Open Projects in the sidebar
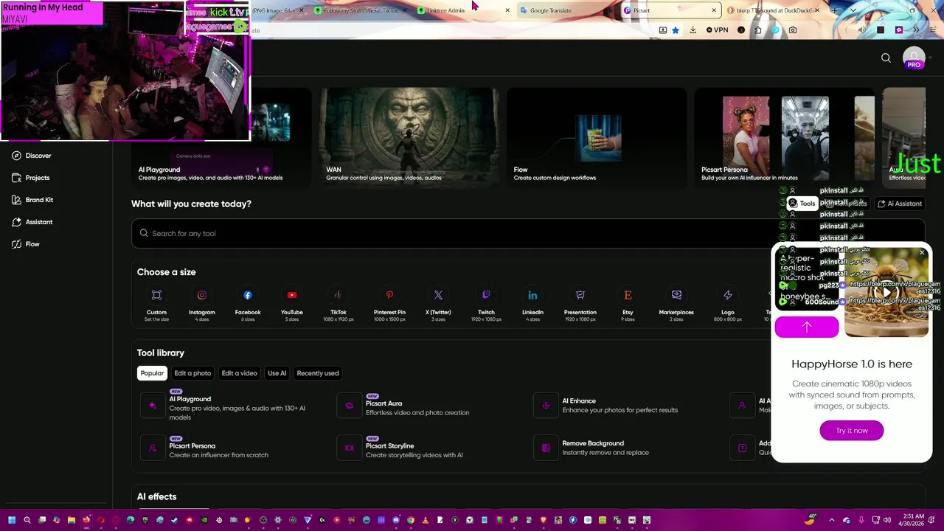The height and width of the screenshot is (531, 944). (x=31, y=178)
